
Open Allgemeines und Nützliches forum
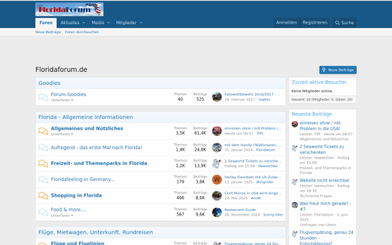(x=87, y=129)
